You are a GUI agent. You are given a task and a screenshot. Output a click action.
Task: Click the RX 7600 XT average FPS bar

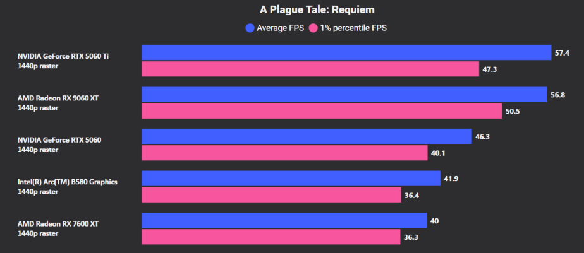(284, 221)
